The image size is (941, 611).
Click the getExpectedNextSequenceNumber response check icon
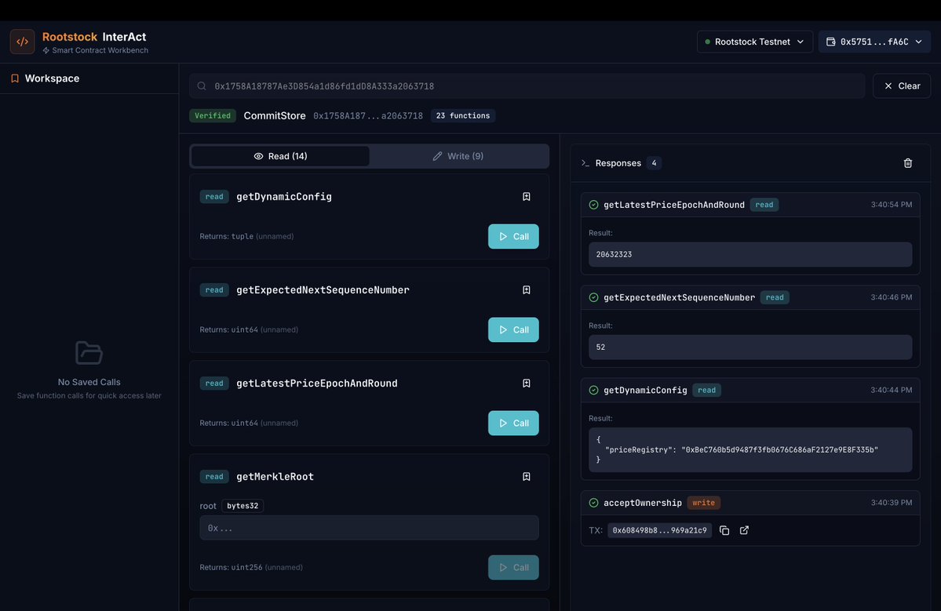pyautogui.click(x=593, y=297)
